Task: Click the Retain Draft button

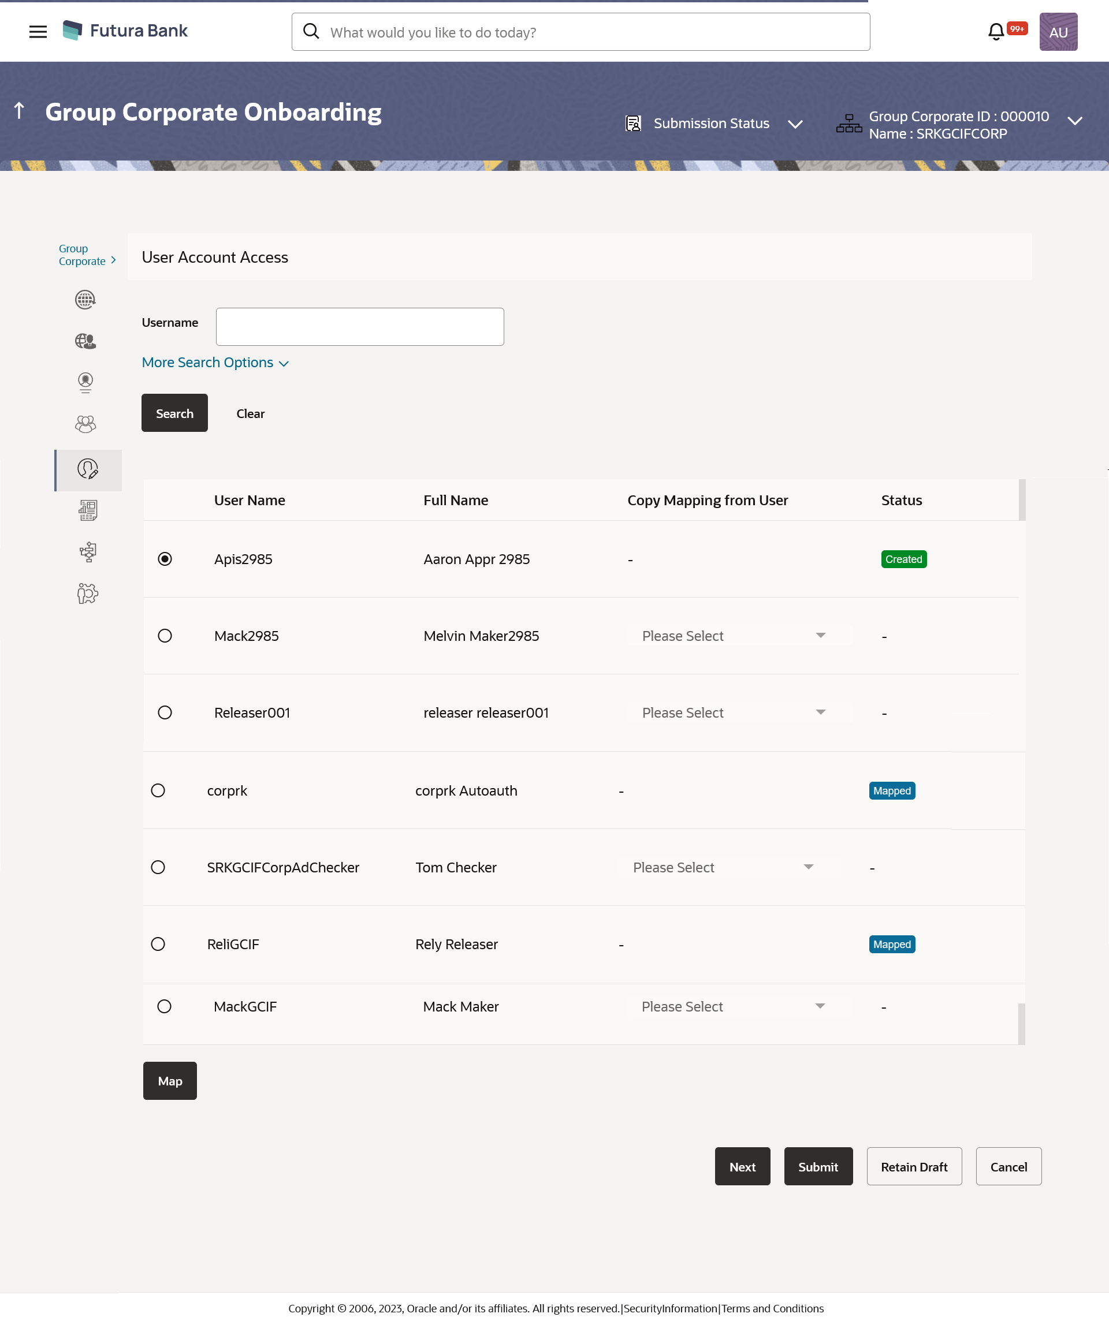Action: [914, 1166]
